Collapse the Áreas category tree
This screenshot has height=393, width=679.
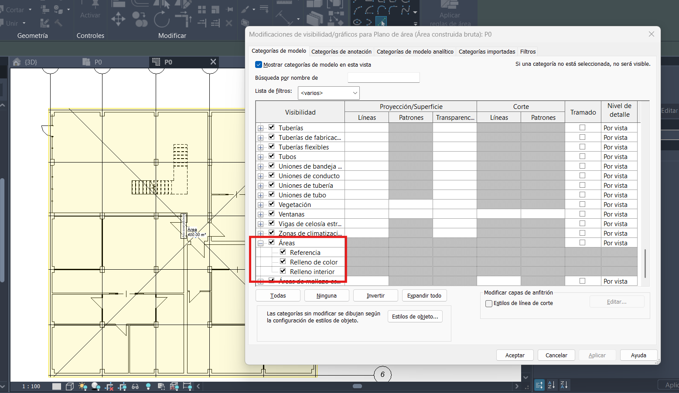[x=260, y=244]
